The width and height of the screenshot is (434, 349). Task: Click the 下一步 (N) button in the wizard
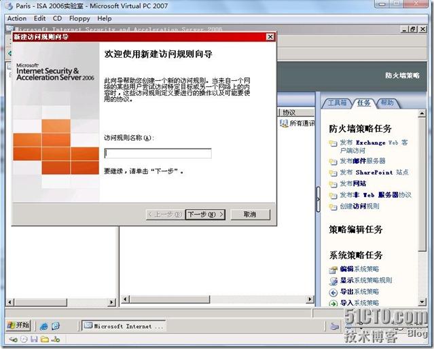click(205, 215)
